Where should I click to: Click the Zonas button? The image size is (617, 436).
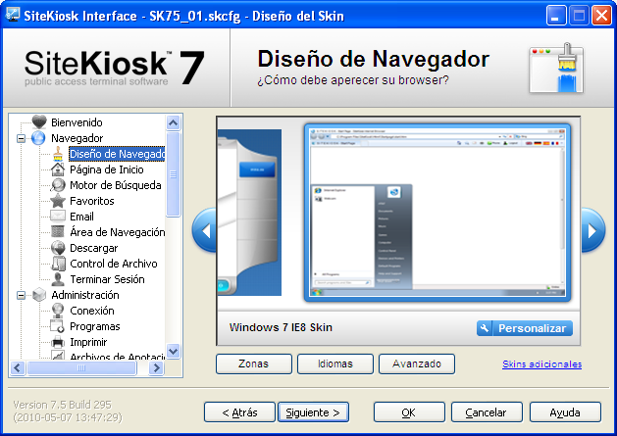click(x=253, y=363)
